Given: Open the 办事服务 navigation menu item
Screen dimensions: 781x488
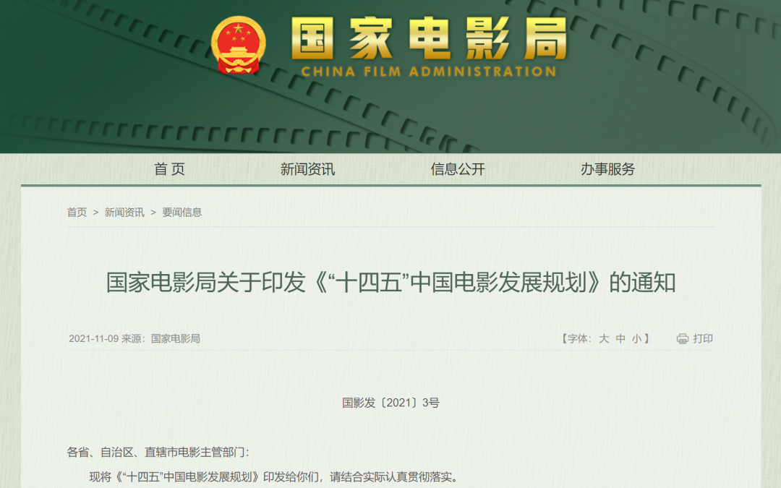Looking at the screenshot, I should pos(607,169).
